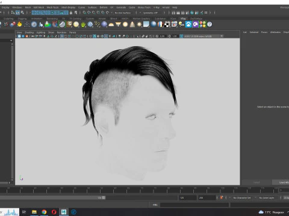The image size is (289, 216).
Task: Switch to the FX Caching shelf tab
Action: click(x=75, y=19)
